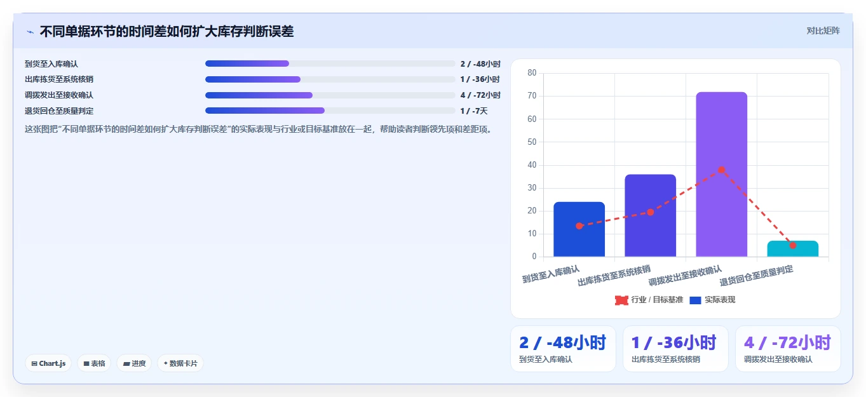Screen dimensions: 866x397
Task: Click the y-axis value 40
Action: (532, 165)
